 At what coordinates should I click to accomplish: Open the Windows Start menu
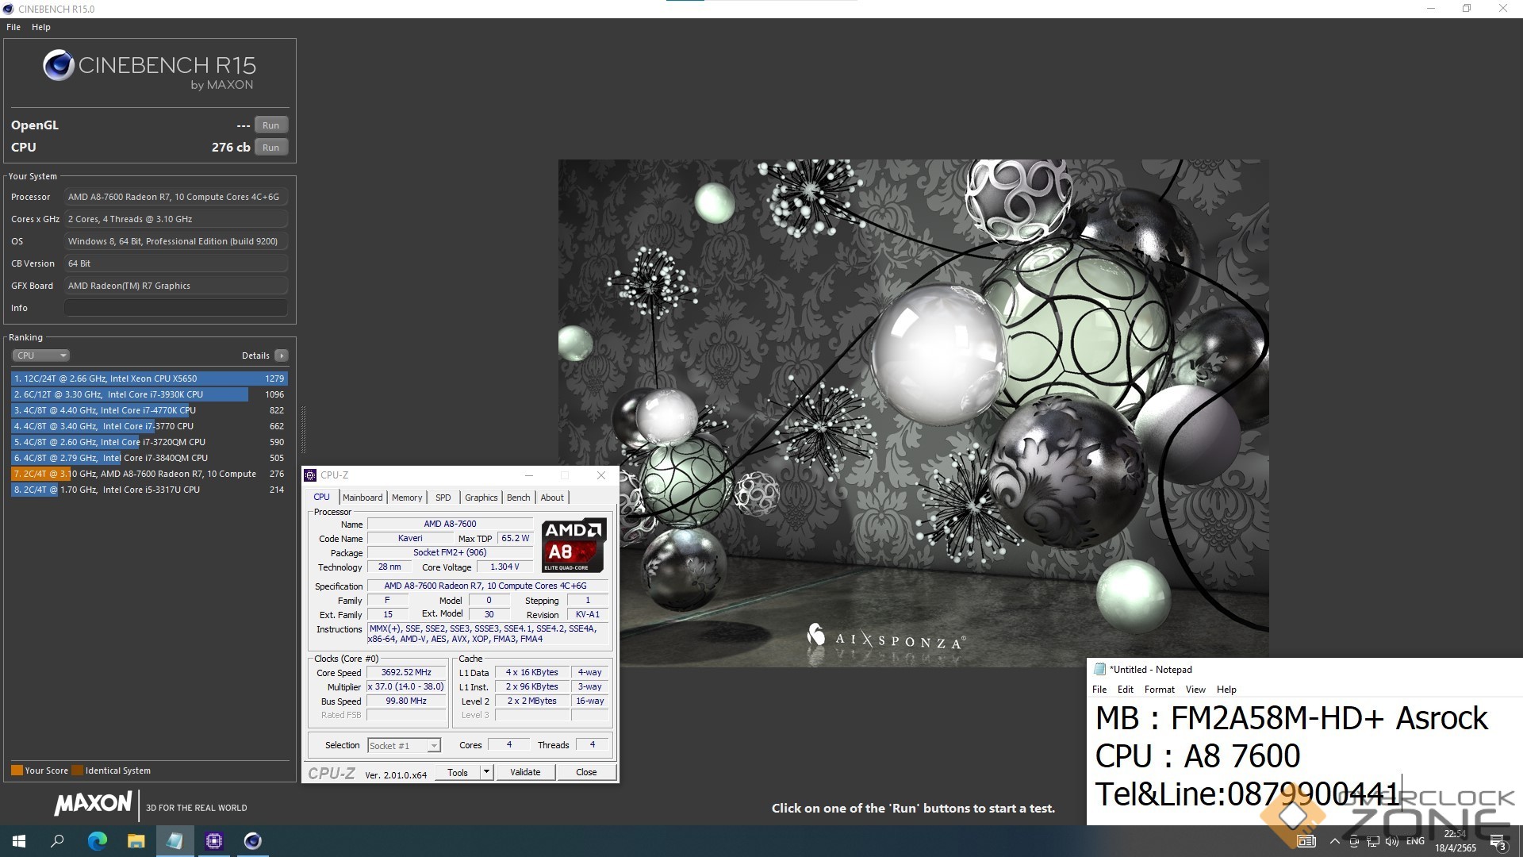point(19,841)
